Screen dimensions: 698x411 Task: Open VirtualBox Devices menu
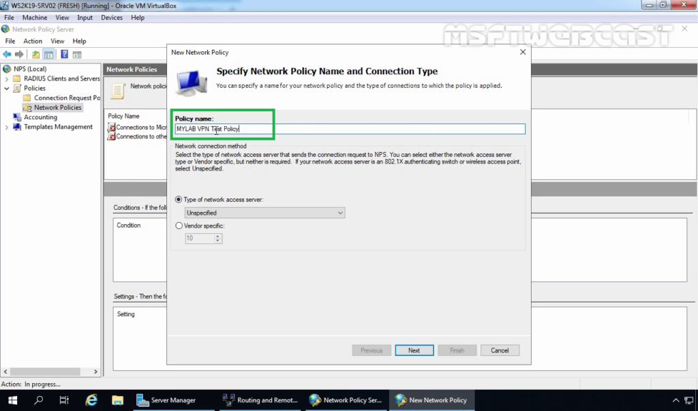111,17
